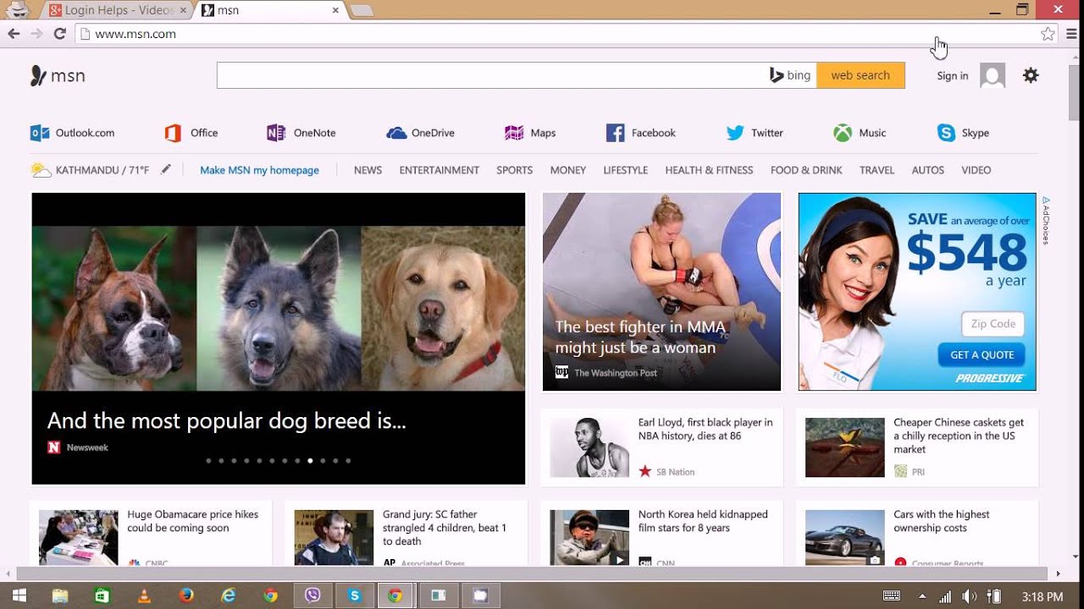Go to the SPORTS section

tap(515, 170)
